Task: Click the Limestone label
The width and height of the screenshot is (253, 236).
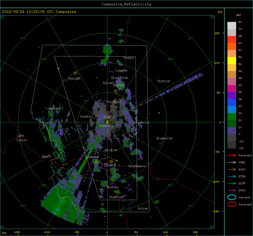Action: 53,108
